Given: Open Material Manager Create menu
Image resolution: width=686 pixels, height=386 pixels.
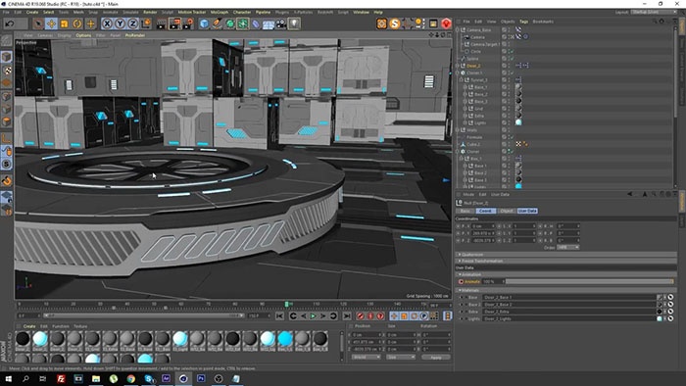Looking at the screenshot, I should [29, 326].
